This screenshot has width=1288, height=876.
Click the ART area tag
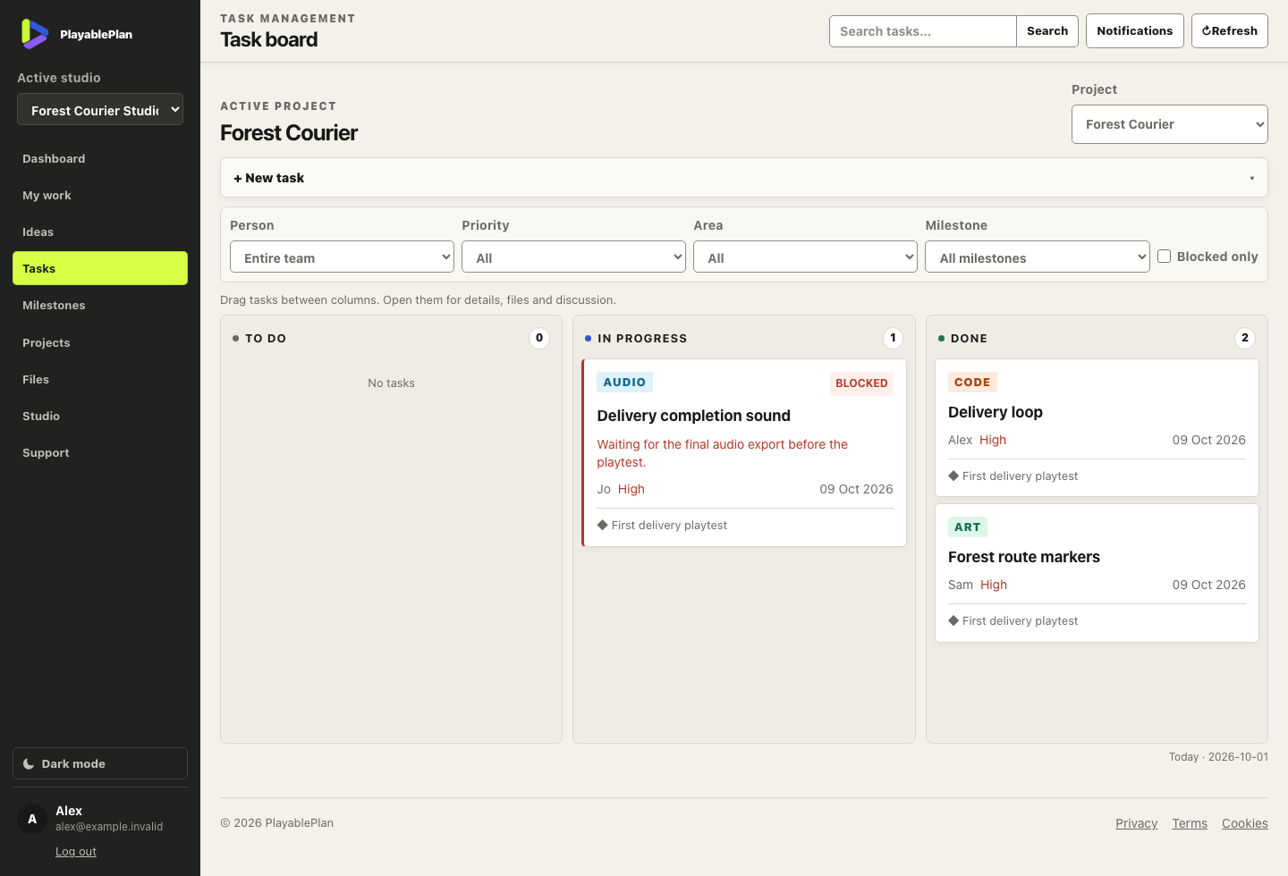(x=968, y=527)
